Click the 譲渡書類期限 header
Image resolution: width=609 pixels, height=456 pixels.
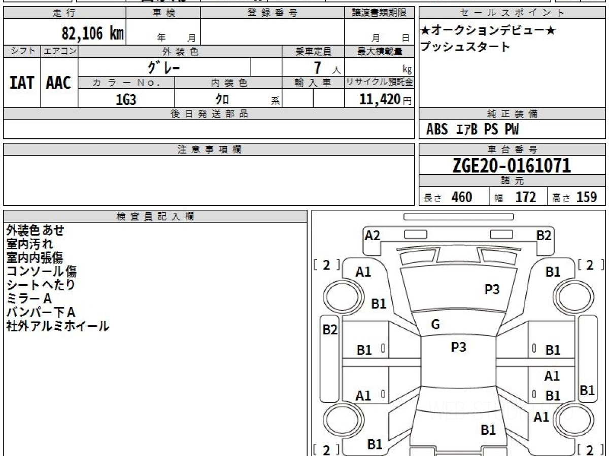[380, 13]
